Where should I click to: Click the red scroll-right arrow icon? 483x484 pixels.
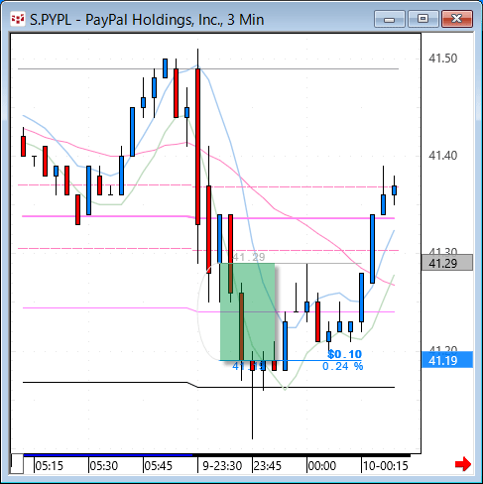coord(462,464)
